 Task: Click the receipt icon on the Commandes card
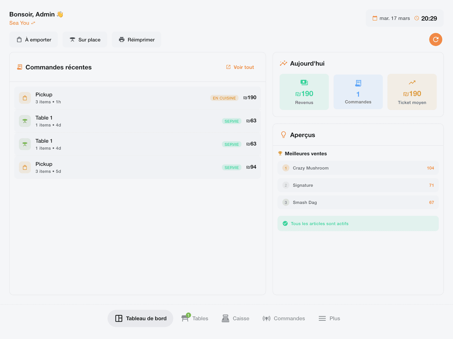point(358,82)
